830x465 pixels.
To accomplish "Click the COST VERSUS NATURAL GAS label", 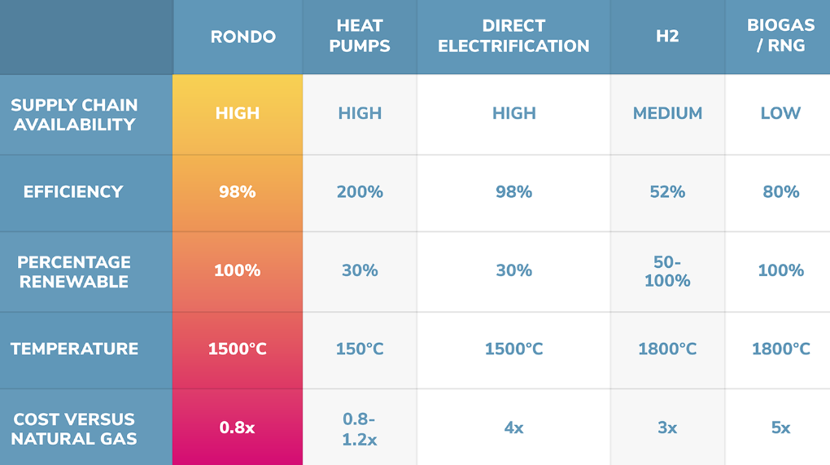I will 74,429.
